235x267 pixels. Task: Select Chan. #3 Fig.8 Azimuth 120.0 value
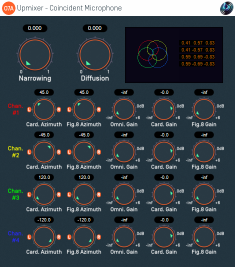tap(84, 177)
